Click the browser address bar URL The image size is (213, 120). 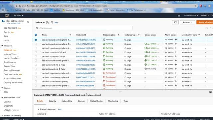click(63, 6)
